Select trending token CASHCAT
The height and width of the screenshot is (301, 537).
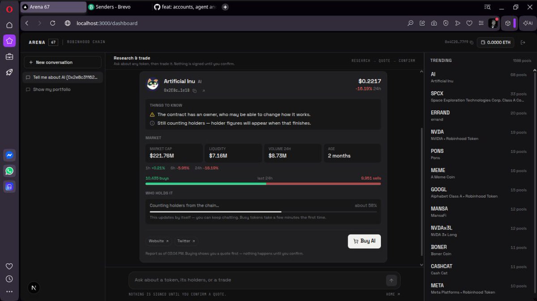click(479, 269)
